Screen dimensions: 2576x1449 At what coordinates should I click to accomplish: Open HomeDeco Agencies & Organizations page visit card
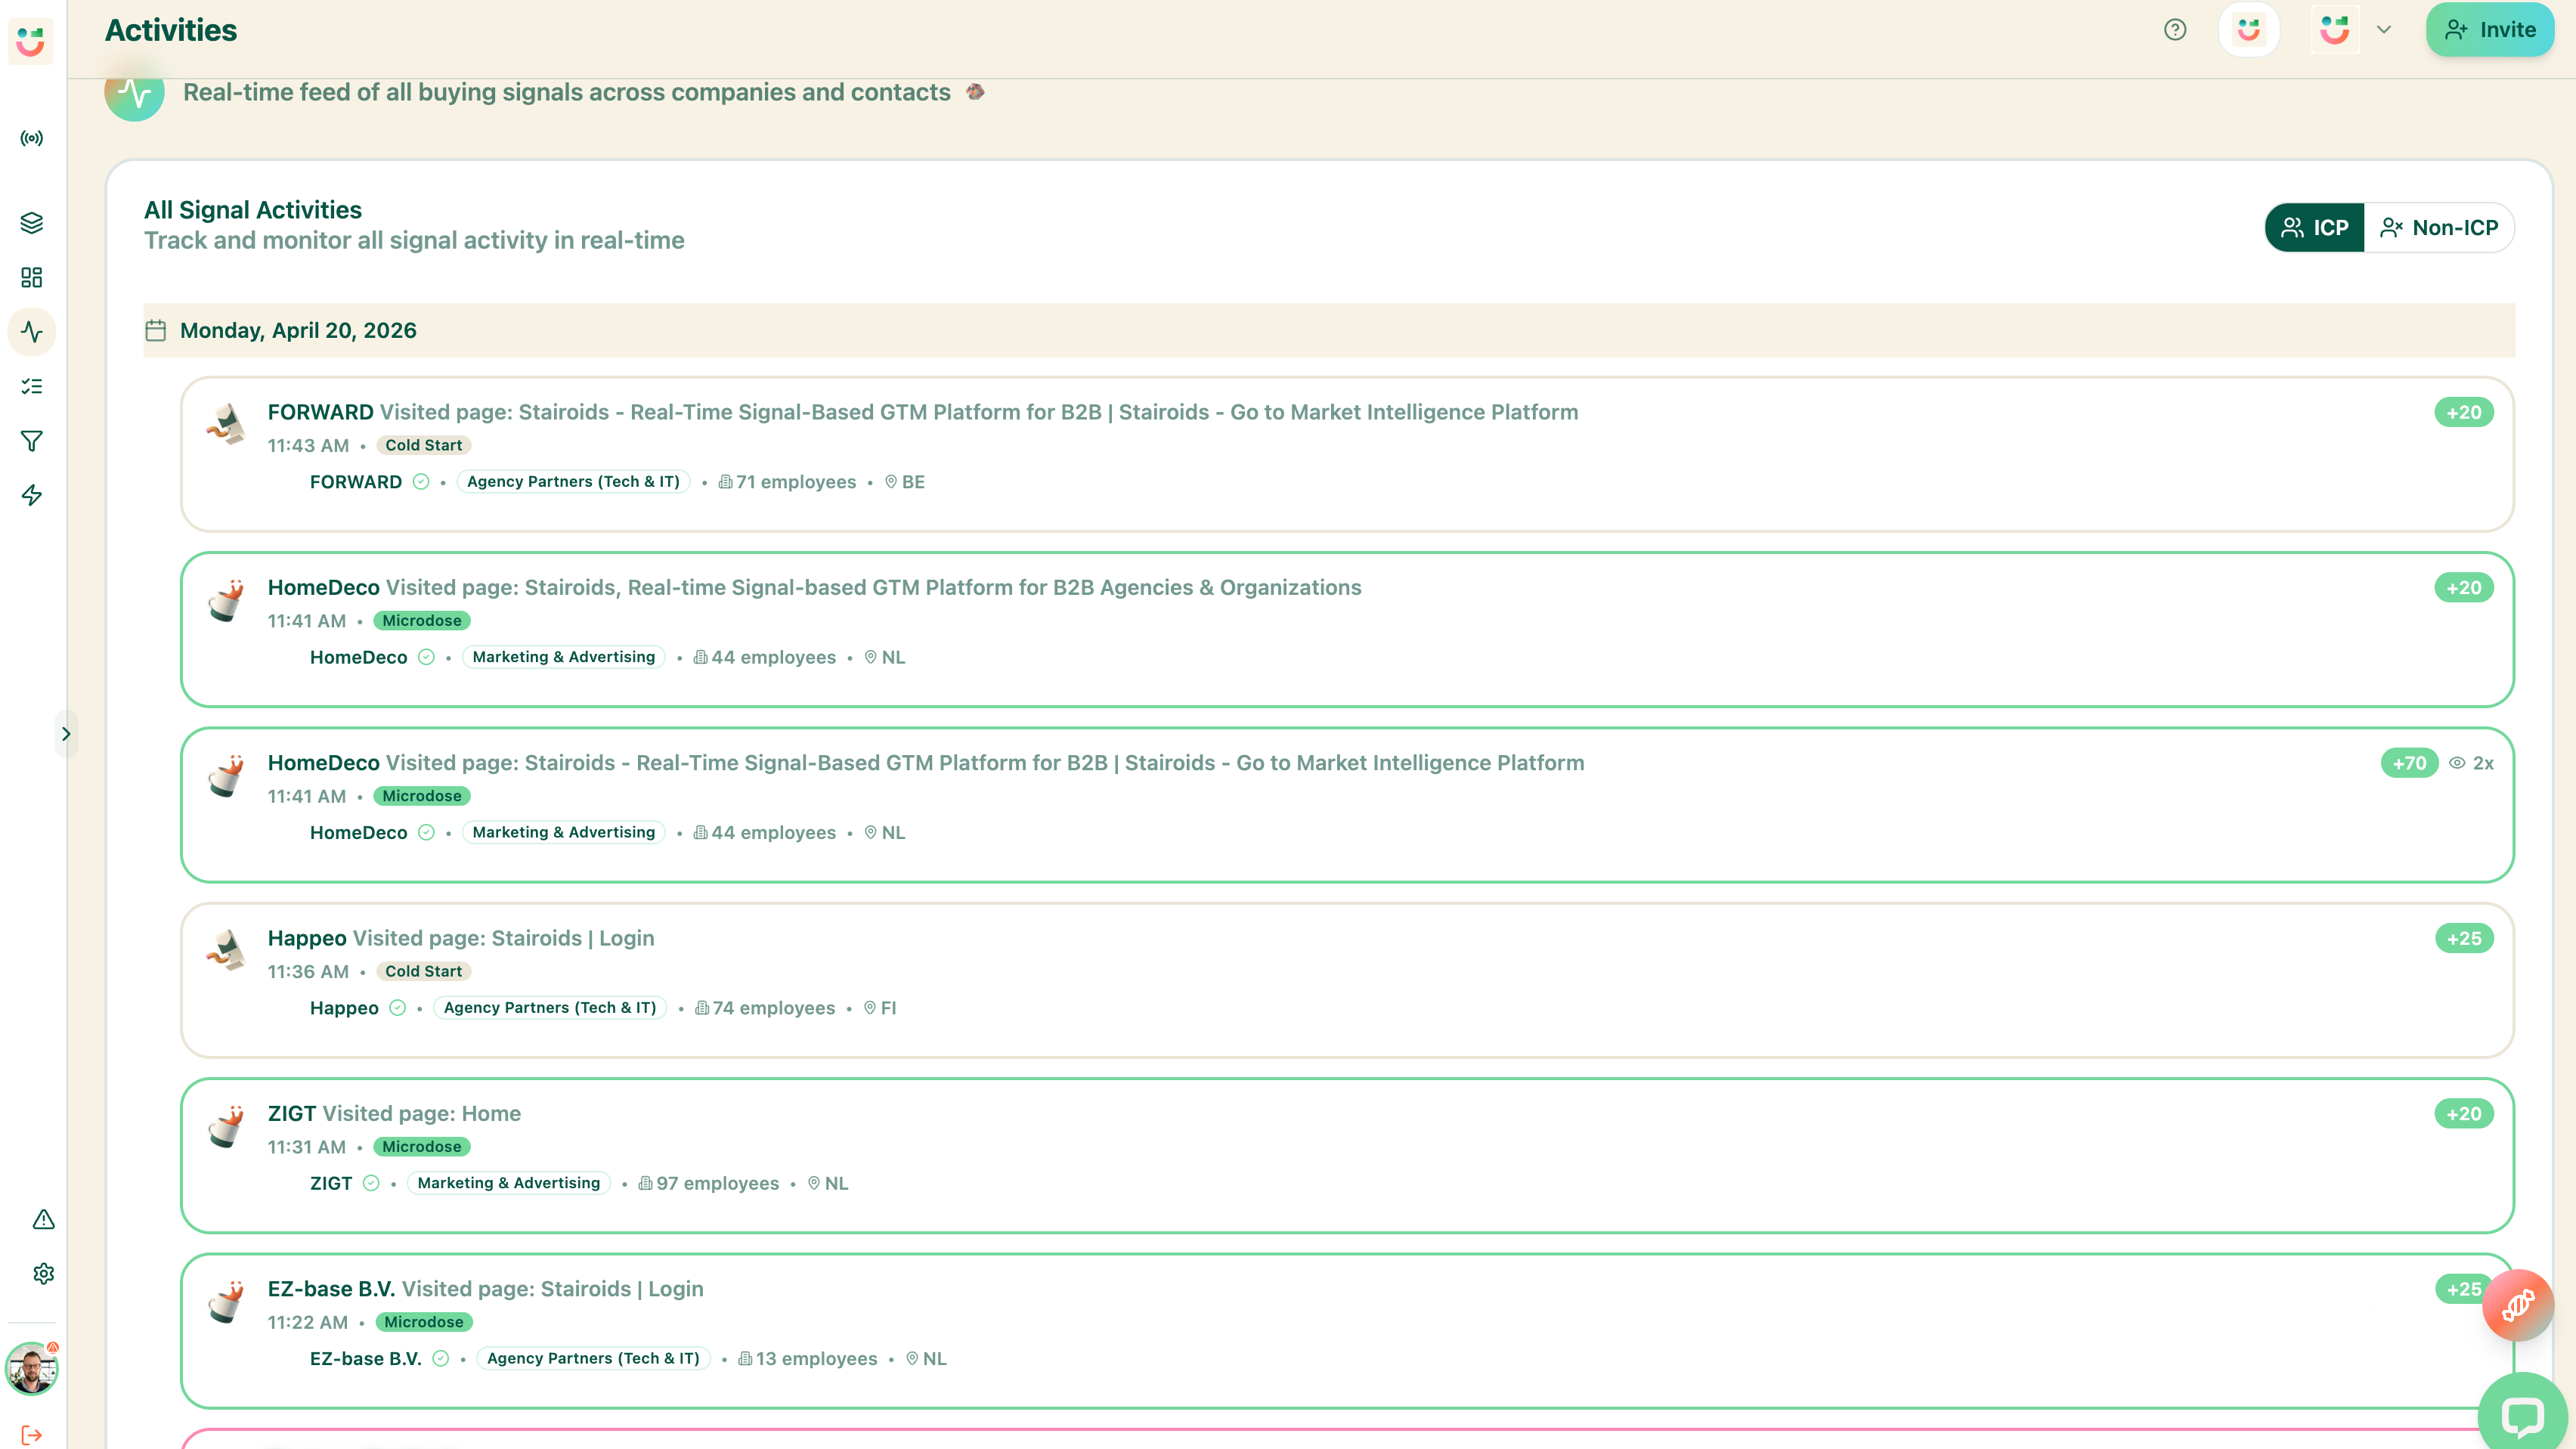tap(1347, 629)
